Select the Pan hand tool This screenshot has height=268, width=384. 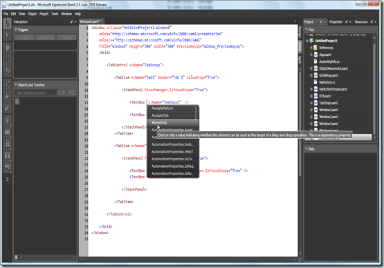coord(7,48)
